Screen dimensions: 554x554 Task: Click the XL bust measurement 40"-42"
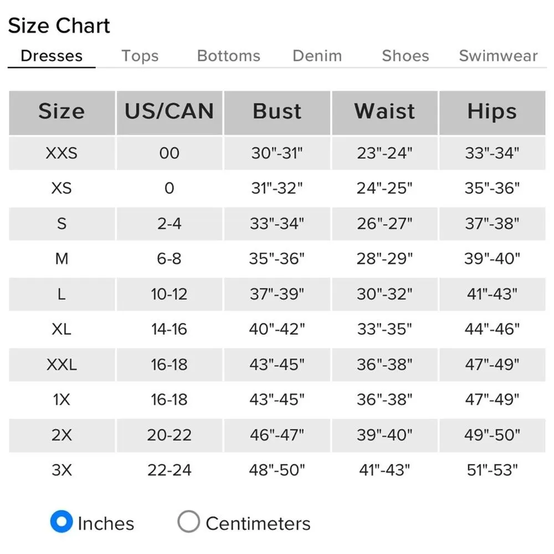point(277,329)
